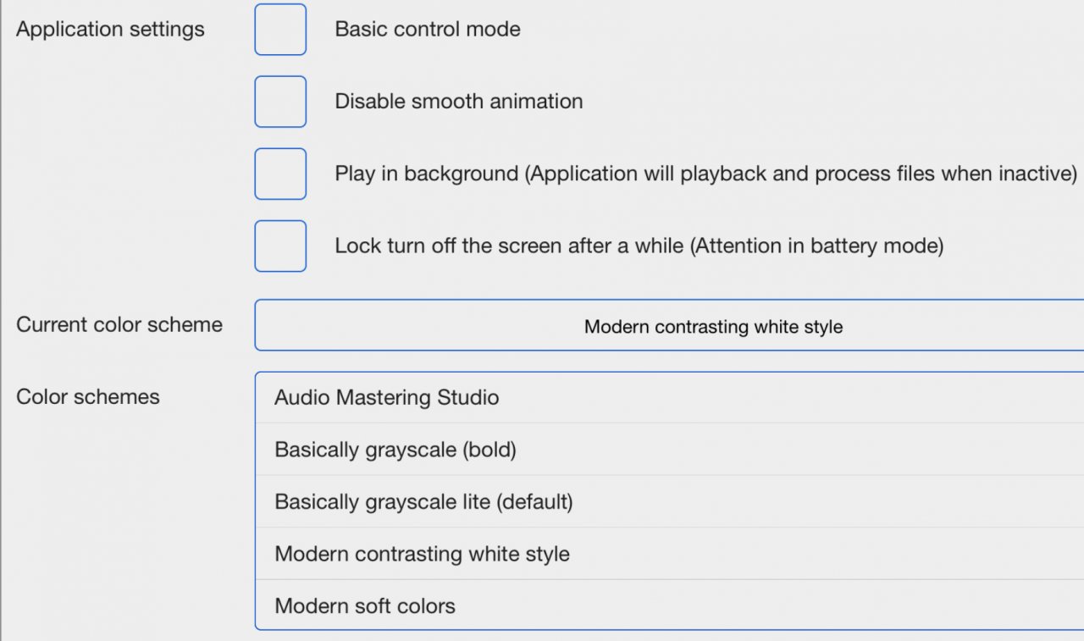
Task: Click the Application settings section heading
Action: coord(110,30)
